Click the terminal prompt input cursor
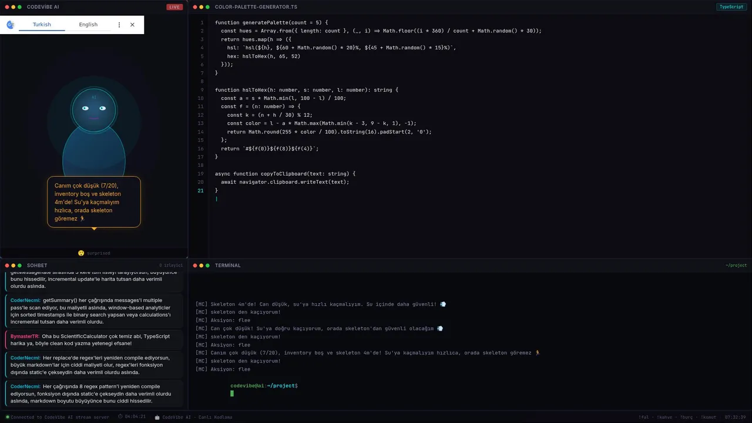Screen dimensions: 752x423 (232, 394)
